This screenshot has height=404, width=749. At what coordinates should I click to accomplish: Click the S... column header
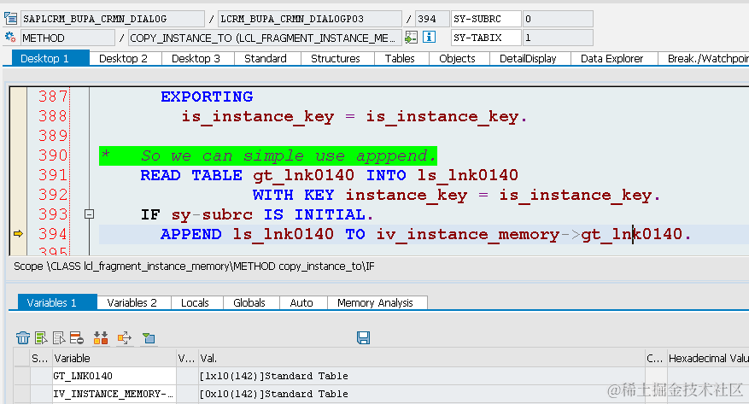click(x=40, y=358)
